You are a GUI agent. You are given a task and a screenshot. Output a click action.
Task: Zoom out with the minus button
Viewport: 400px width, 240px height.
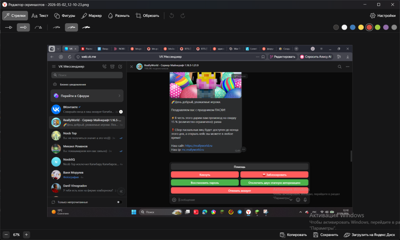click(x=6, y=235)
